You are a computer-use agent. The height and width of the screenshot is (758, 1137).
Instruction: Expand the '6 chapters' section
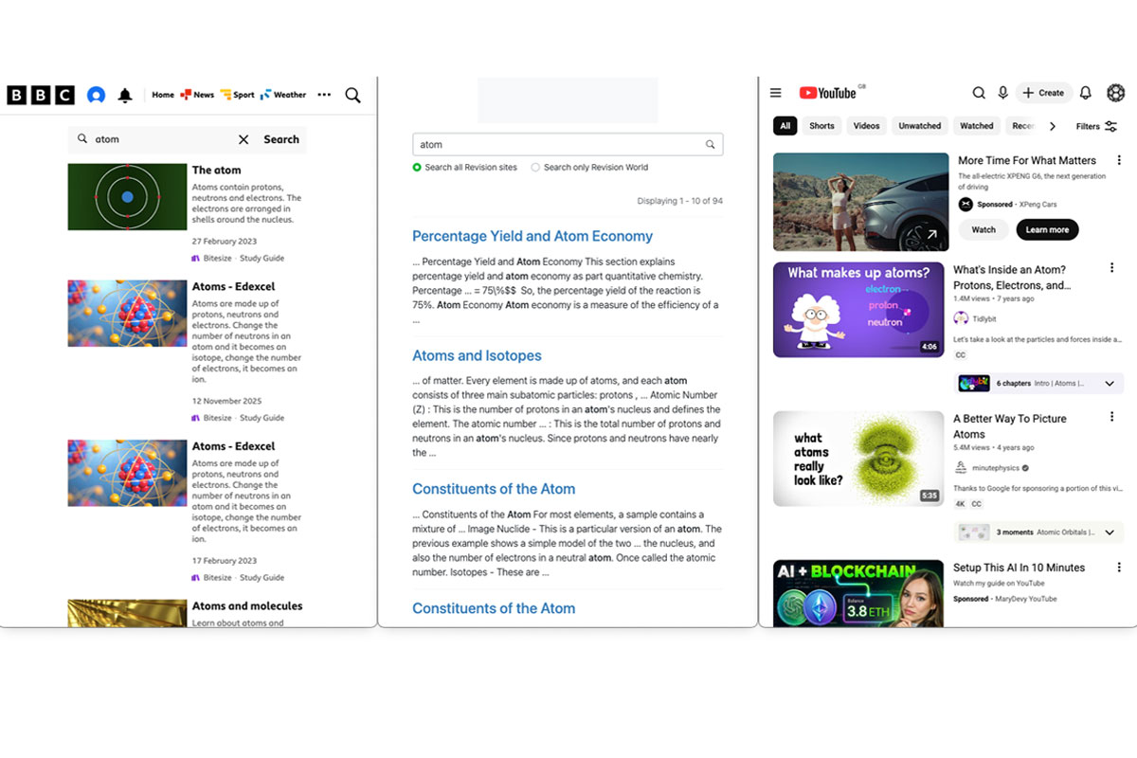coord(1110,384)
